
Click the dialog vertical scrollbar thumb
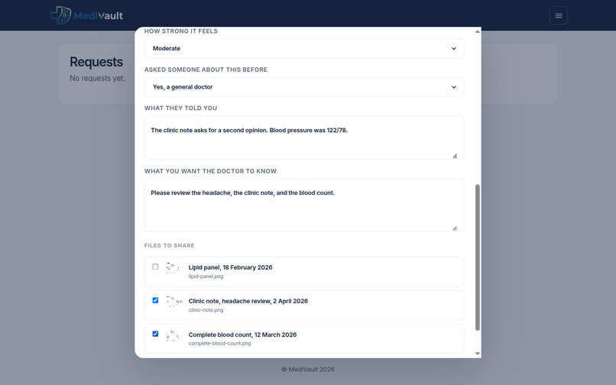click(478, 257)
